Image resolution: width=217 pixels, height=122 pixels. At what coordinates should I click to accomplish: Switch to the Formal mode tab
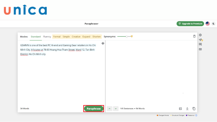point(57,37)
